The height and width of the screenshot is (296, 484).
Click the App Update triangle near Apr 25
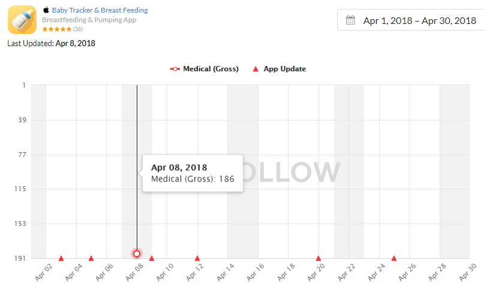coord(394,258)
